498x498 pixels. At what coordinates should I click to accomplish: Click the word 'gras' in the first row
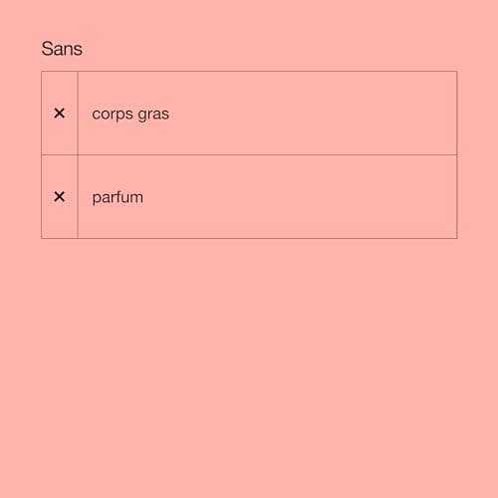153,115
